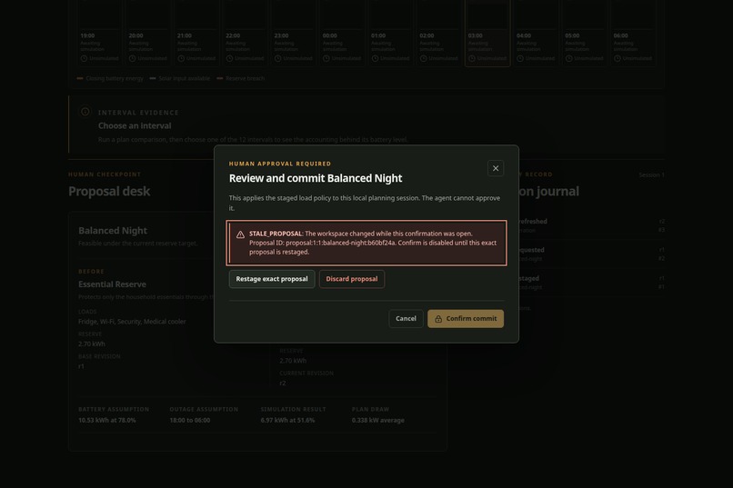Click the Restage exact proposal button
Screen dimensions: 733x488
[272, 279]
